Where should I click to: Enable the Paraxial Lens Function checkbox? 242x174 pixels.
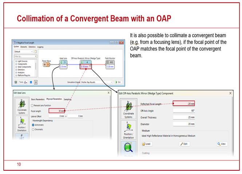33,105
